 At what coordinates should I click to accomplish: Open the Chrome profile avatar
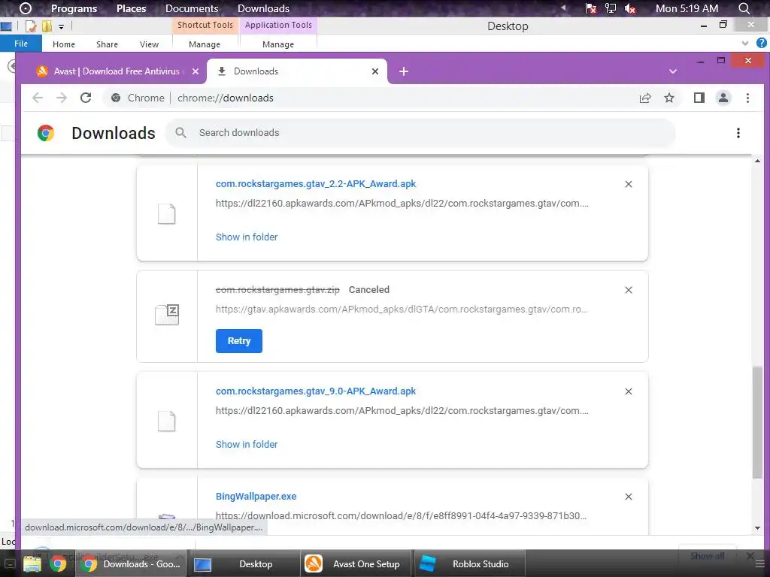tap(723, 98)
